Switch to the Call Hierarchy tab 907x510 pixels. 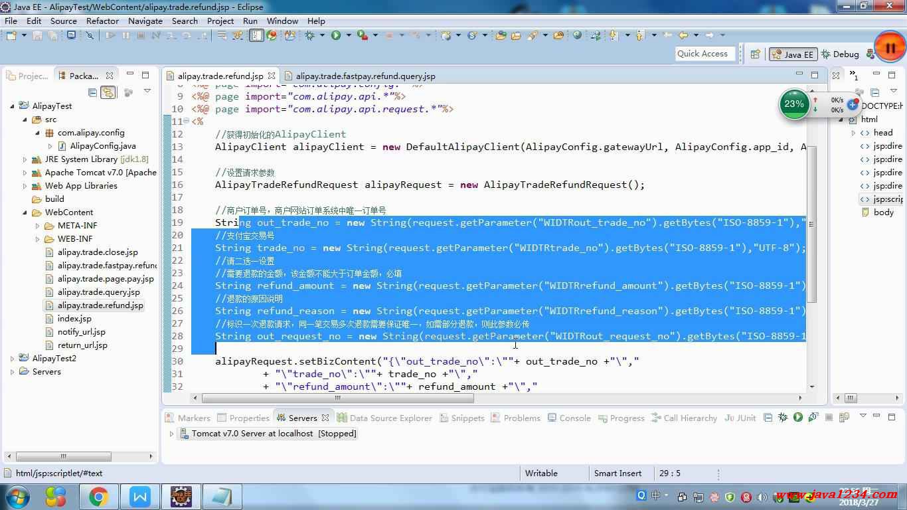coord(684,418)
